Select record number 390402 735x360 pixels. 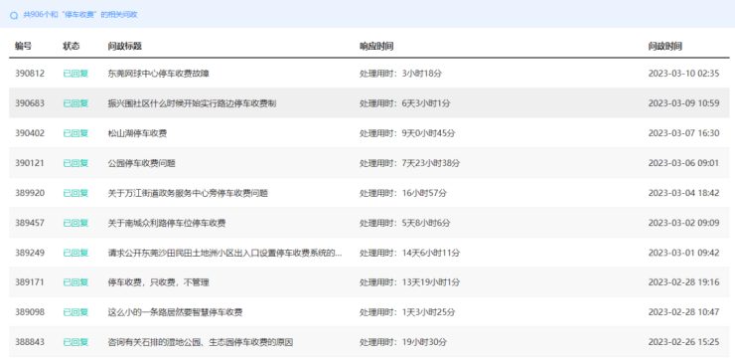[30, 133]
